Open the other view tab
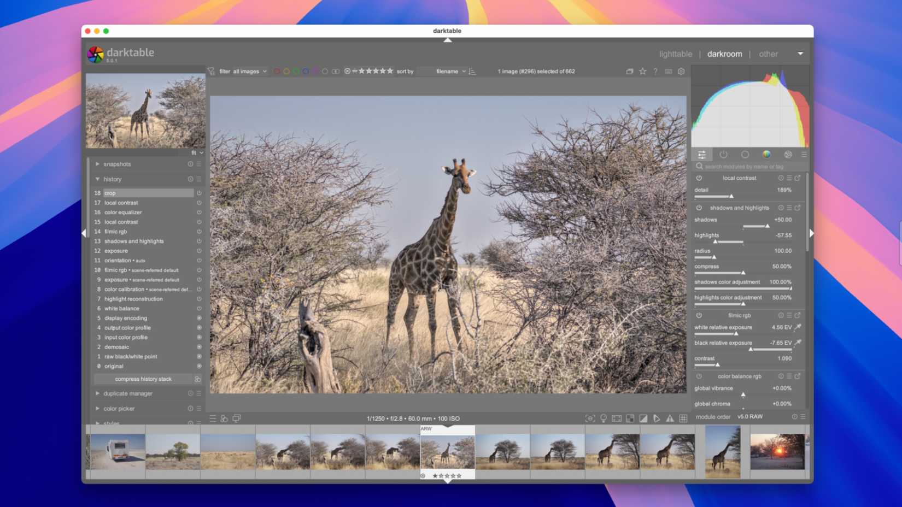The image size is (902, 507). (x=768, y=54)
